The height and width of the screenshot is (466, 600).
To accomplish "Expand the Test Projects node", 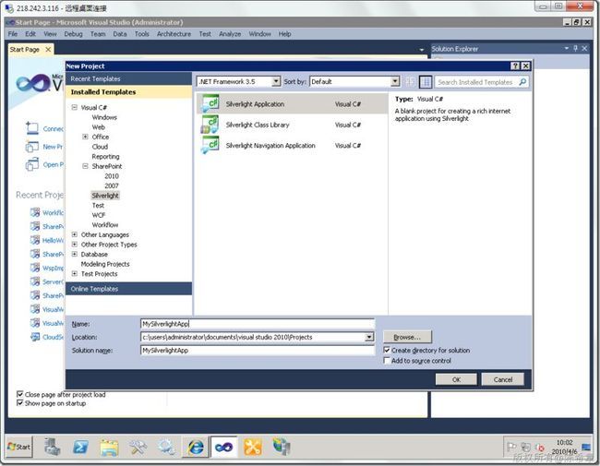I will click(x=74, y=273).
